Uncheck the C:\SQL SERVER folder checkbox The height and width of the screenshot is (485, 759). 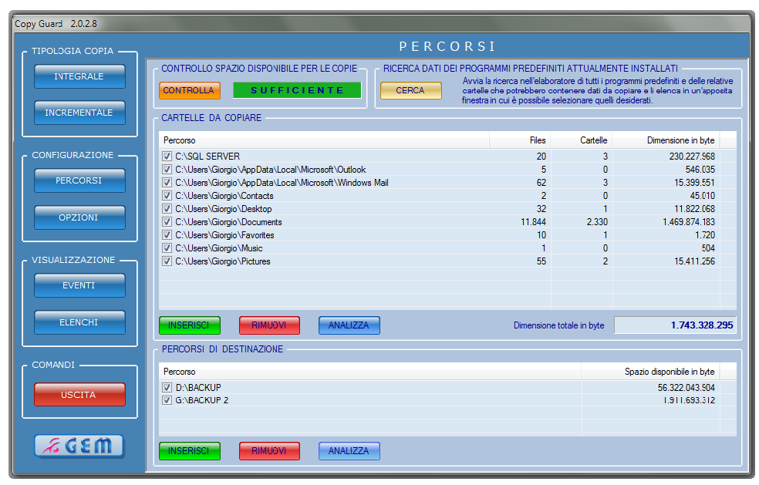click(x=167, y=157)
